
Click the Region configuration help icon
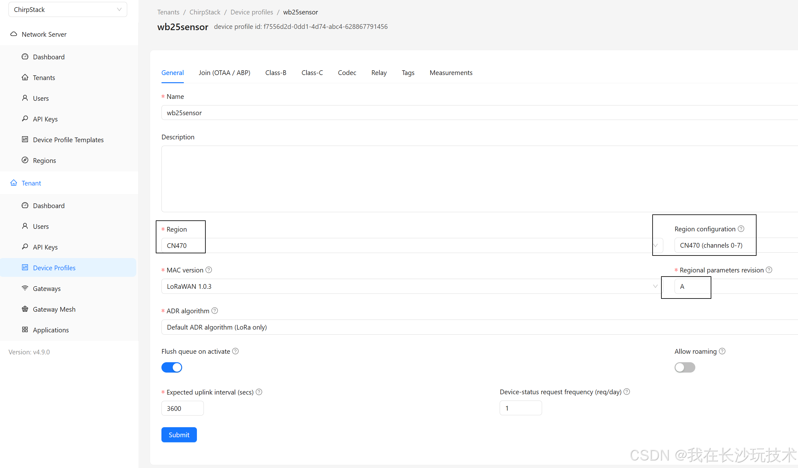[741, 229]
